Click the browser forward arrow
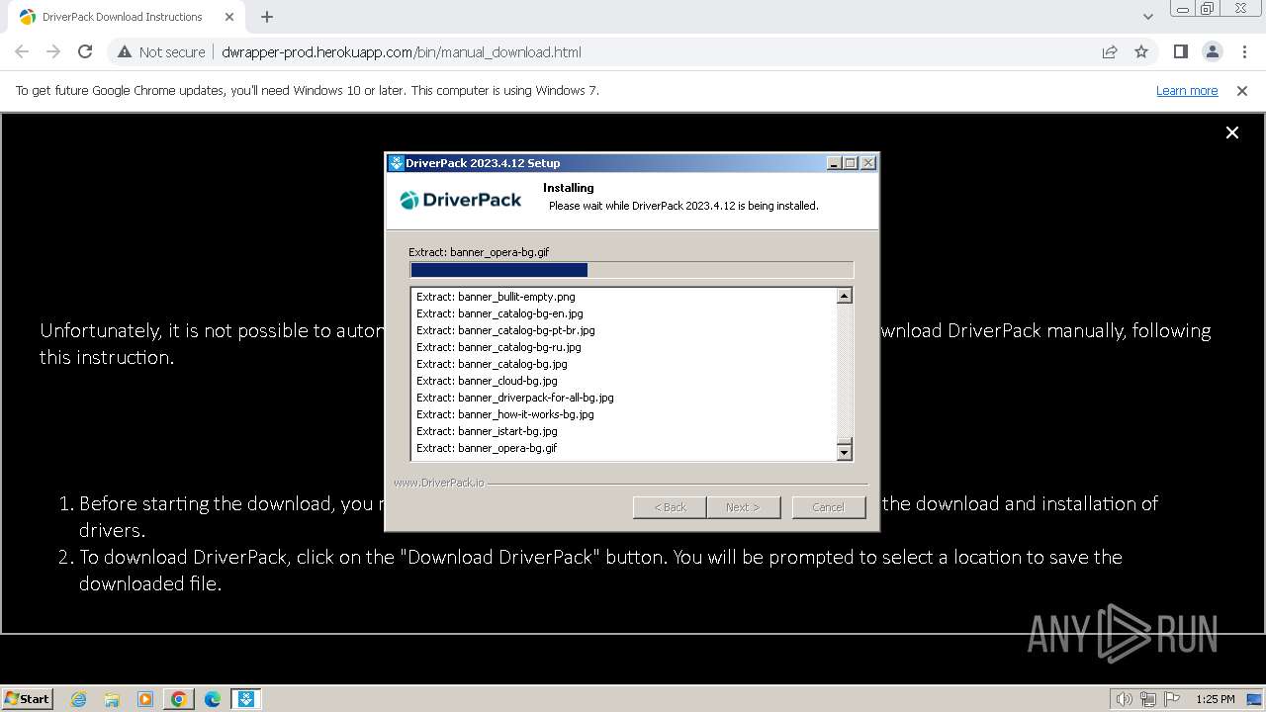The image size is (1266, 712). 53,51
